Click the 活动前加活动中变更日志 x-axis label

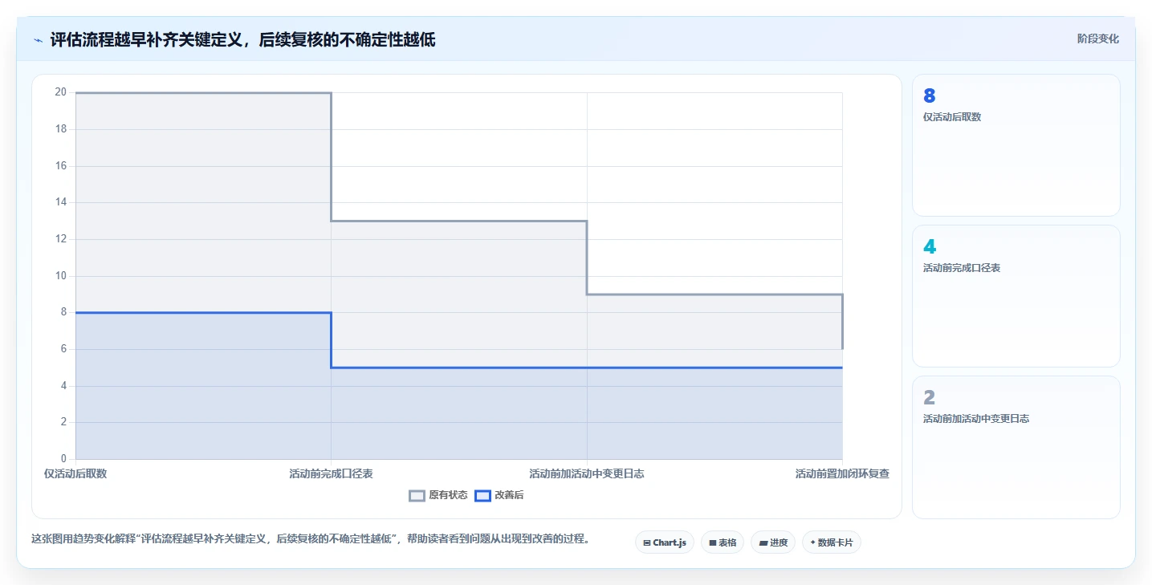coord(587,474)
